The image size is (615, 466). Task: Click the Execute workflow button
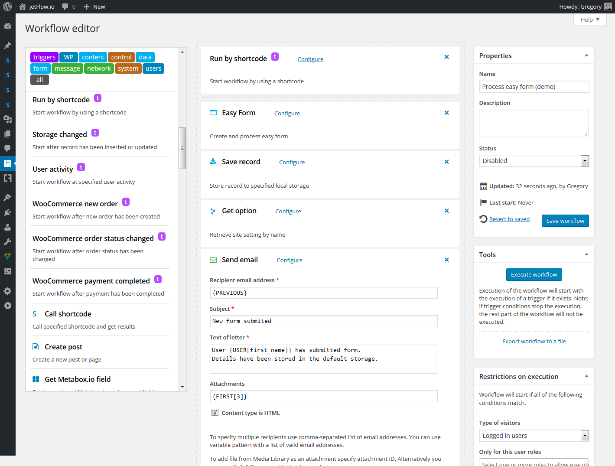(534, 274)
